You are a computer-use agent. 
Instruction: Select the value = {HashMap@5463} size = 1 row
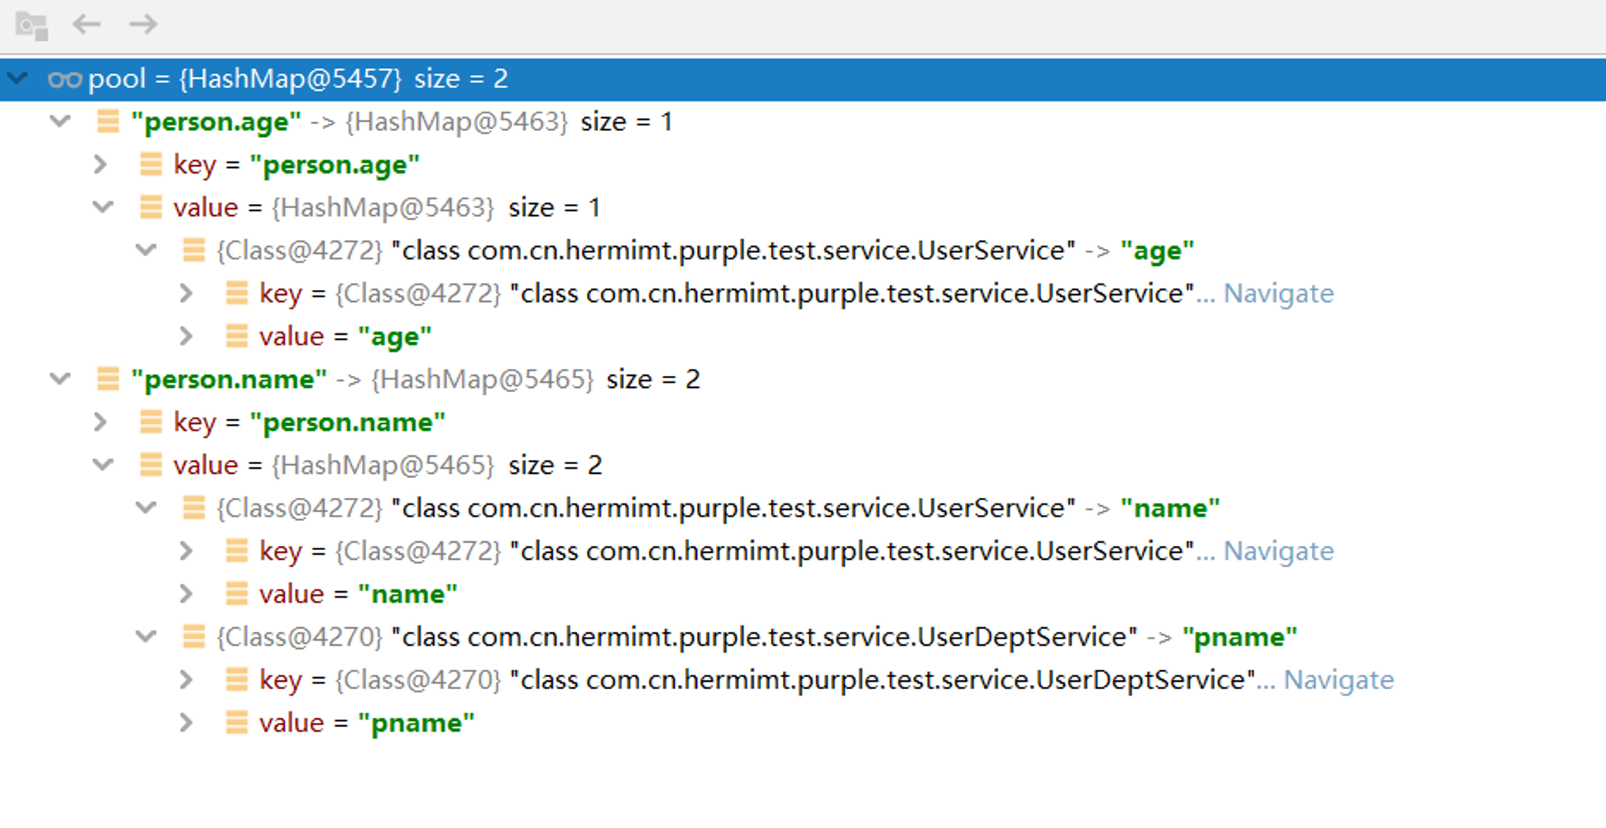387,208
